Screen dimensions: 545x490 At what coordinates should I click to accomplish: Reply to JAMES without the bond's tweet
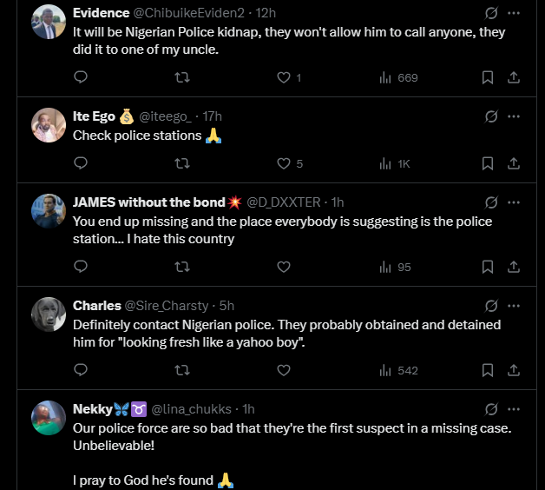pyautogui.click(x=81, y=267)
